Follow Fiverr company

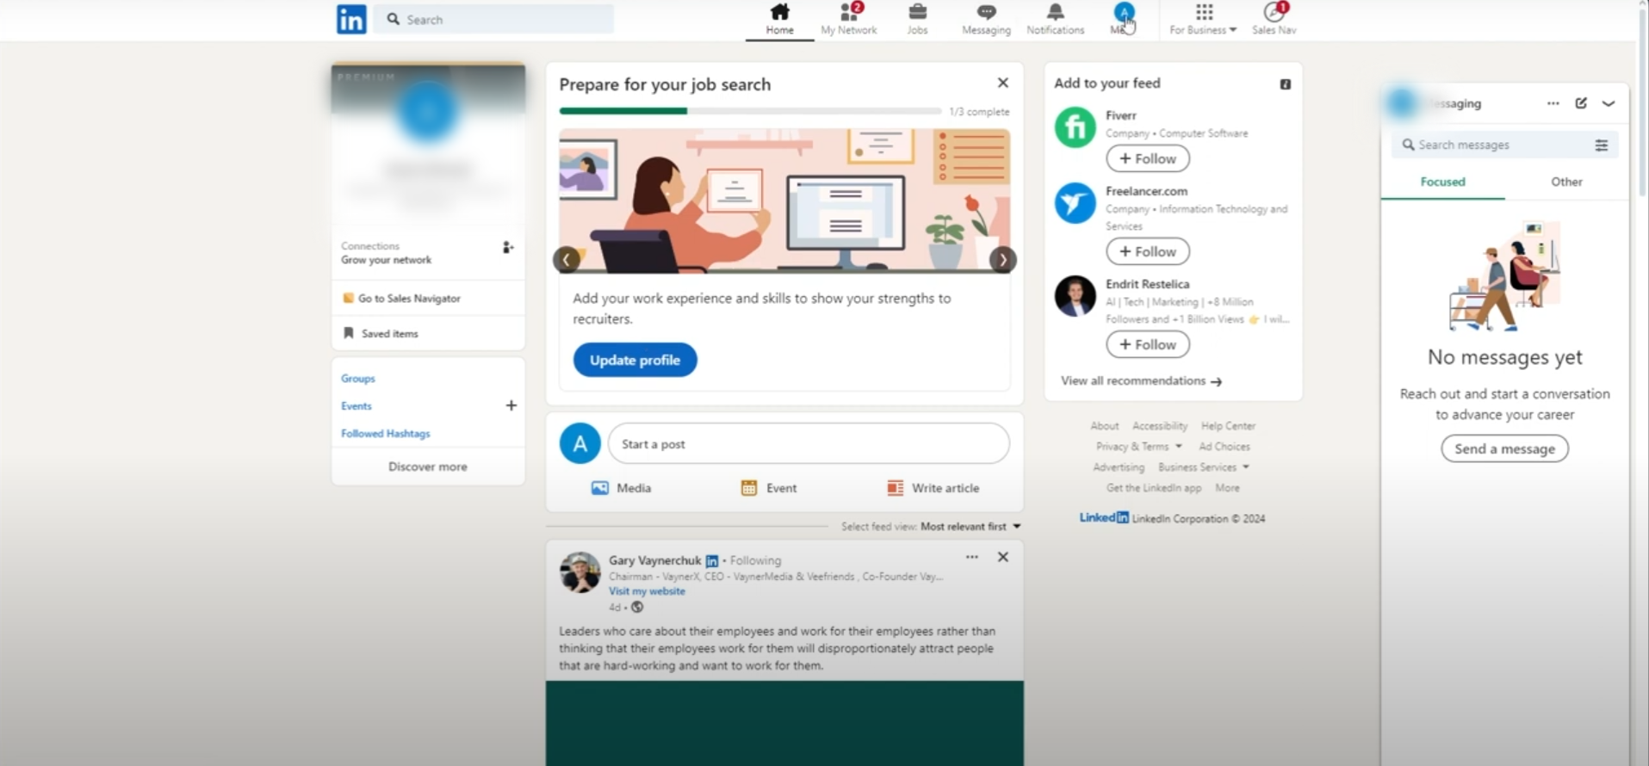1148,158
